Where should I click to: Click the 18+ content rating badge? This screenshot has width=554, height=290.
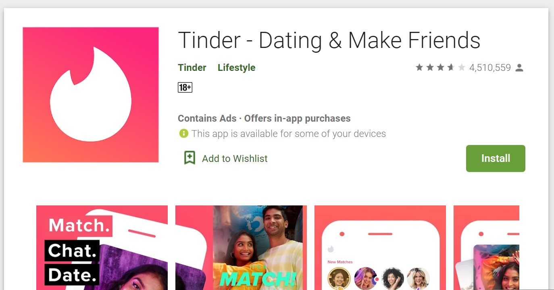coord(185,87)
